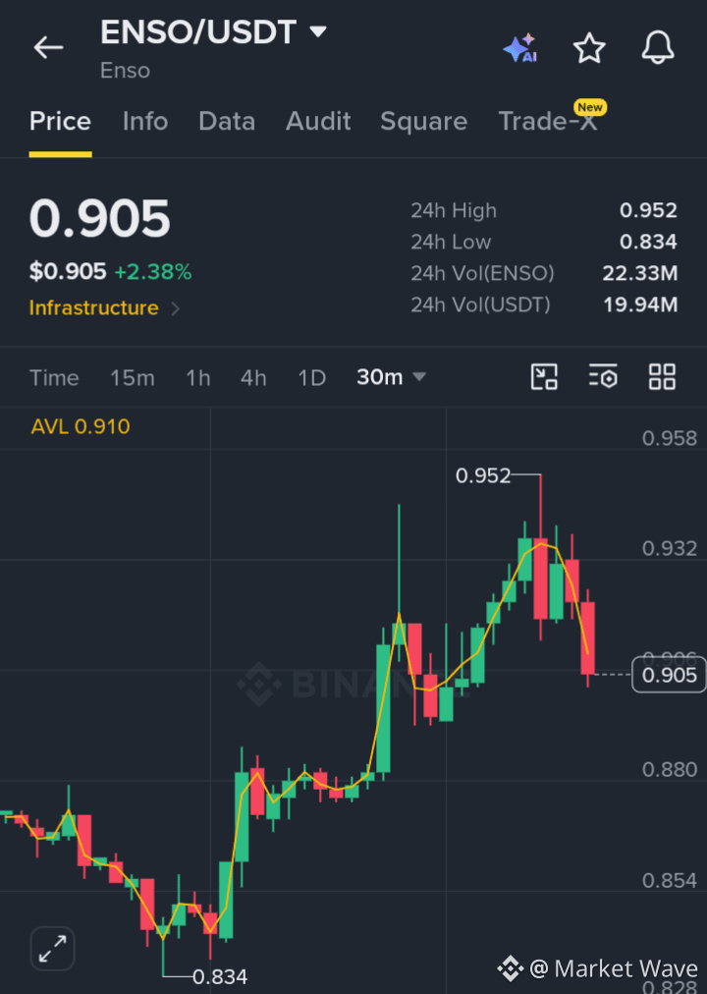Image resolution: width=707 pixels, height=994 pixels.
Task: Select the 1h interval
Action: [197, 378]
